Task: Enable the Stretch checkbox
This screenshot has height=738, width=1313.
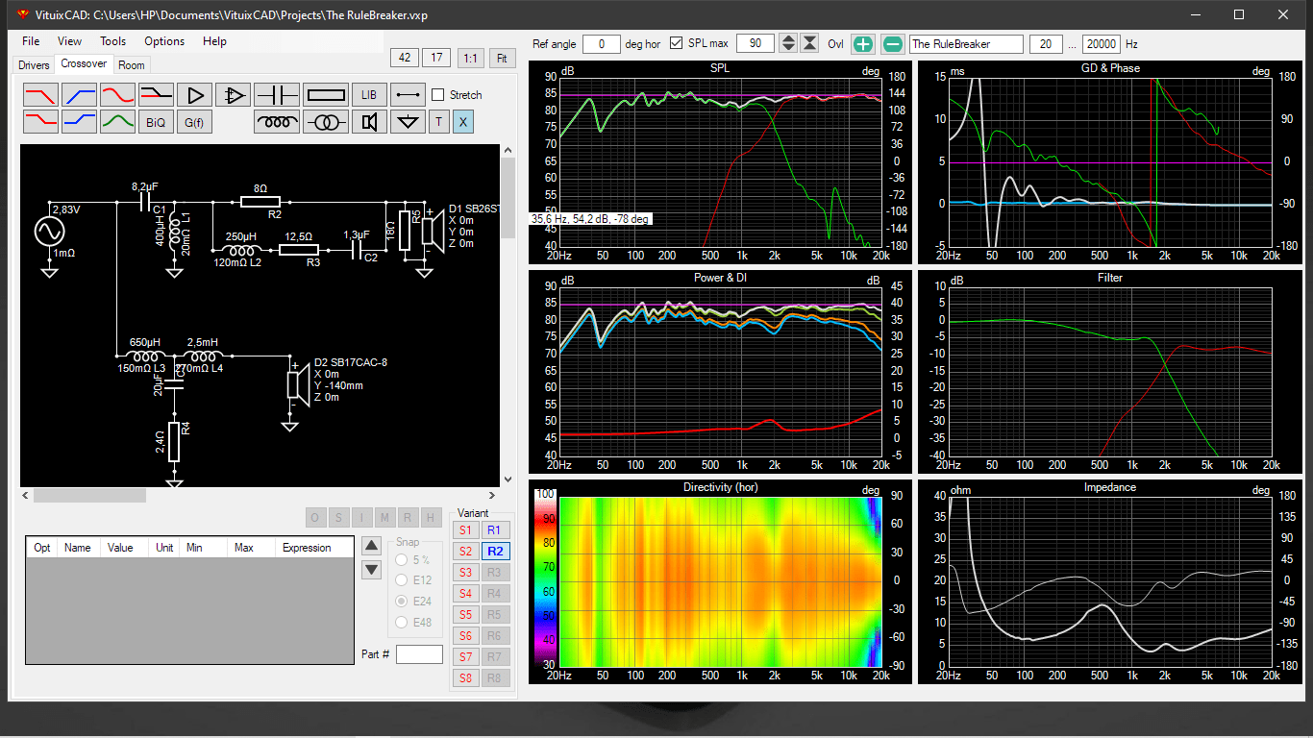Action: tap(438, 95)
